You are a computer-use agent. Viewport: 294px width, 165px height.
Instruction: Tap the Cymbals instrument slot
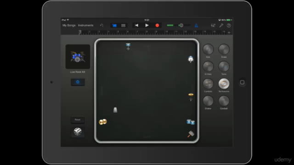coord(208,83)
